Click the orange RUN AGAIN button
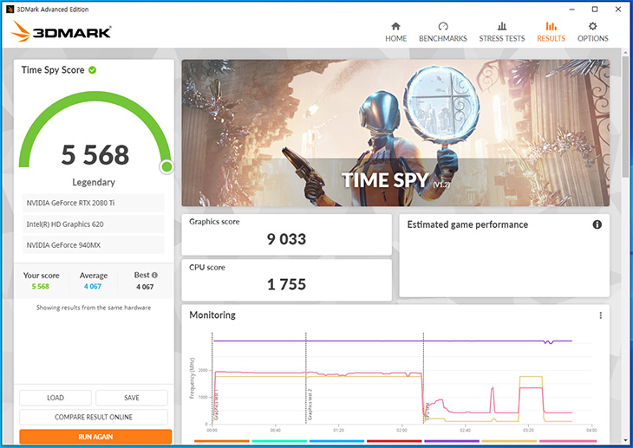Viewport: 633px width, 448px height. click(x=95, y=437)
